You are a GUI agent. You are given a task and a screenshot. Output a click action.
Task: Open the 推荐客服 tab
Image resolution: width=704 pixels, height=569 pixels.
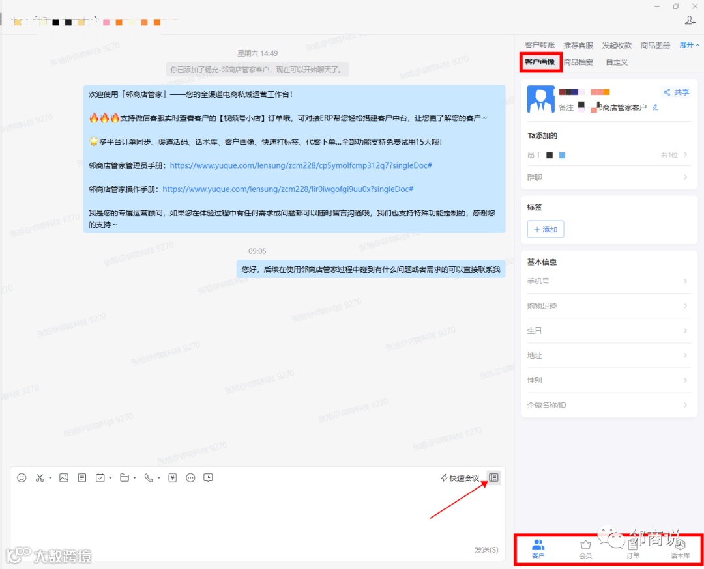tap(578, 45)
